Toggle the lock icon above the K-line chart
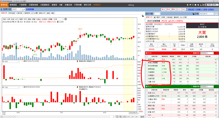 (x=143, y=16)
